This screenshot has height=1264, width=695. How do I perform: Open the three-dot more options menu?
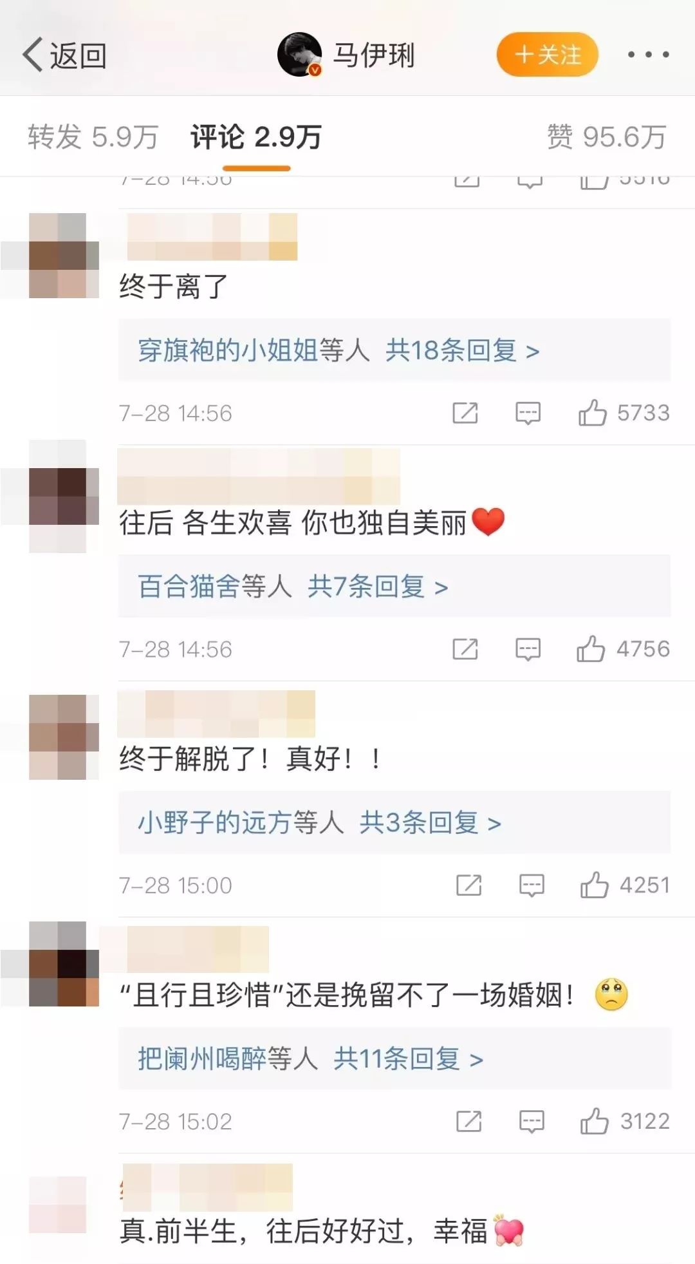click(648, 55)
